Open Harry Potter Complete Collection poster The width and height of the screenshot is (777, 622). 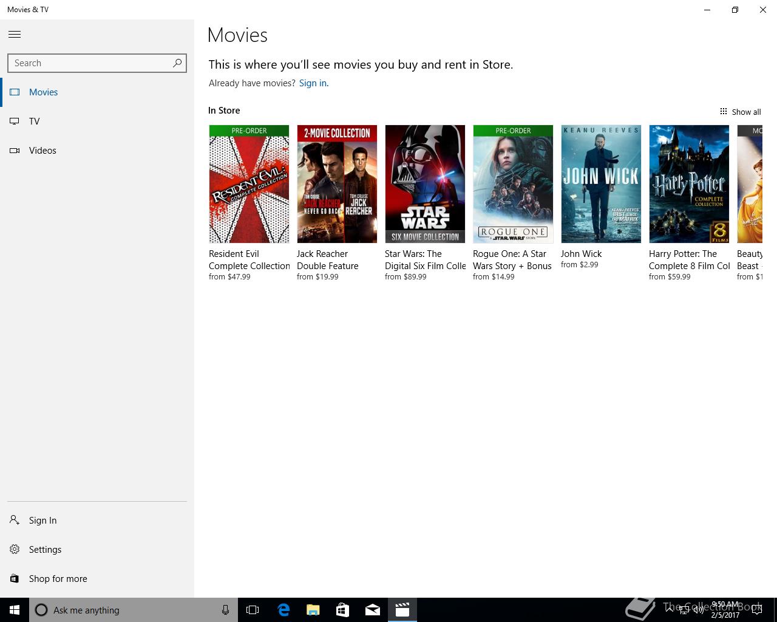689,184
